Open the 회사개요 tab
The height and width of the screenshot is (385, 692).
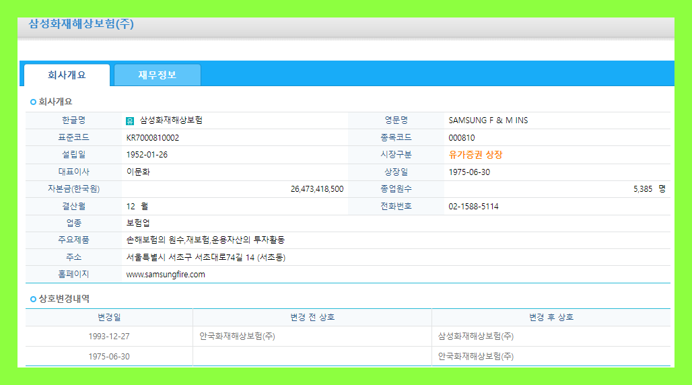[67, 75]
